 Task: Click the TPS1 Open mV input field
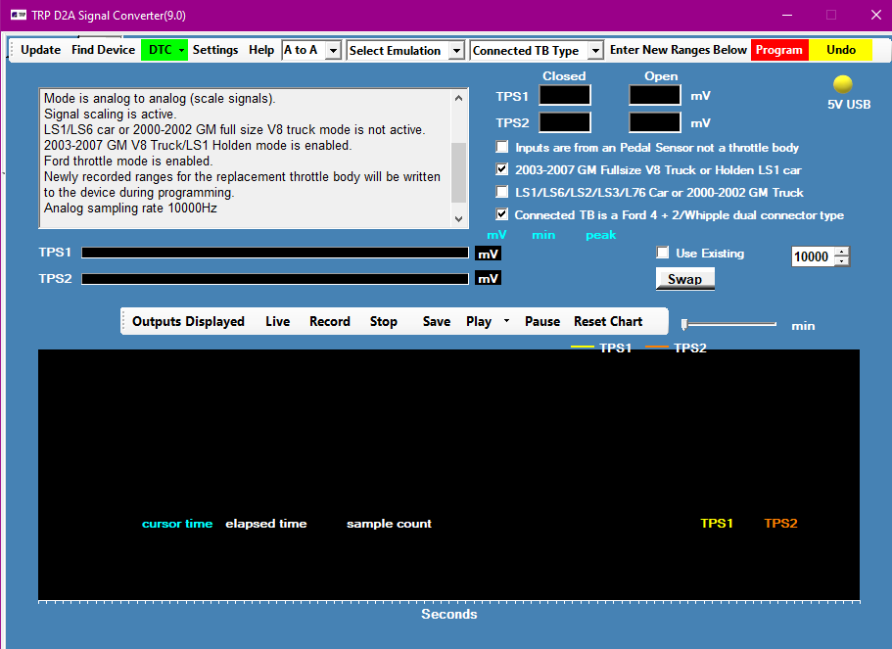pos(654,95)
